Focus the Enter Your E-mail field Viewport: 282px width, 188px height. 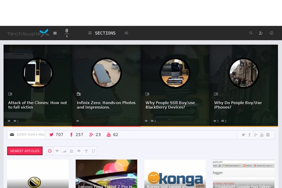(31, 134)
